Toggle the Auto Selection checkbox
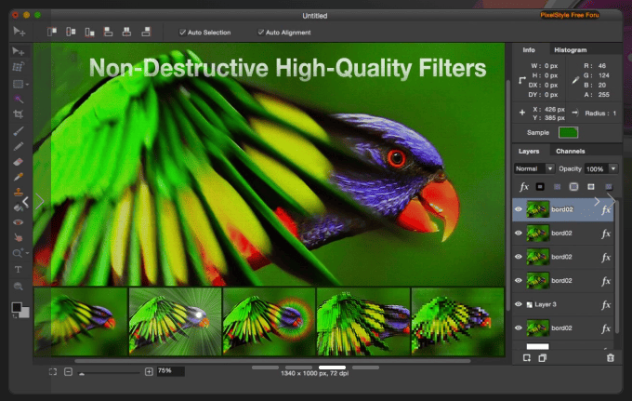632x401 pixels. (182, 33)
